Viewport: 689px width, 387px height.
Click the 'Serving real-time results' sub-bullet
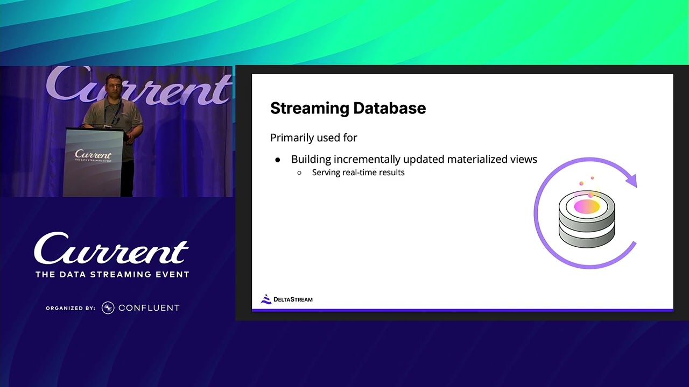(x=358, y=173)
